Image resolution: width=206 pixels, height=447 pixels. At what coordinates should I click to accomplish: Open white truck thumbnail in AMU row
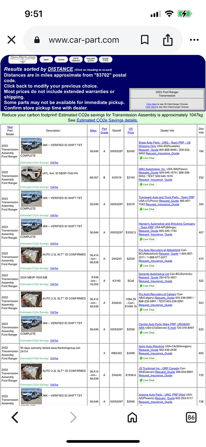pyautogui.click(x=31, y=174)
